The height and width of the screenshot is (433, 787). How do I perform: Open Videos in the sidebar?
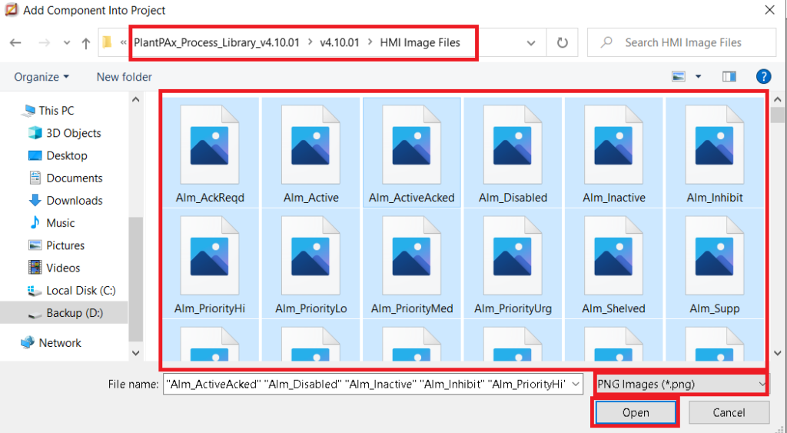coord(55,268)
